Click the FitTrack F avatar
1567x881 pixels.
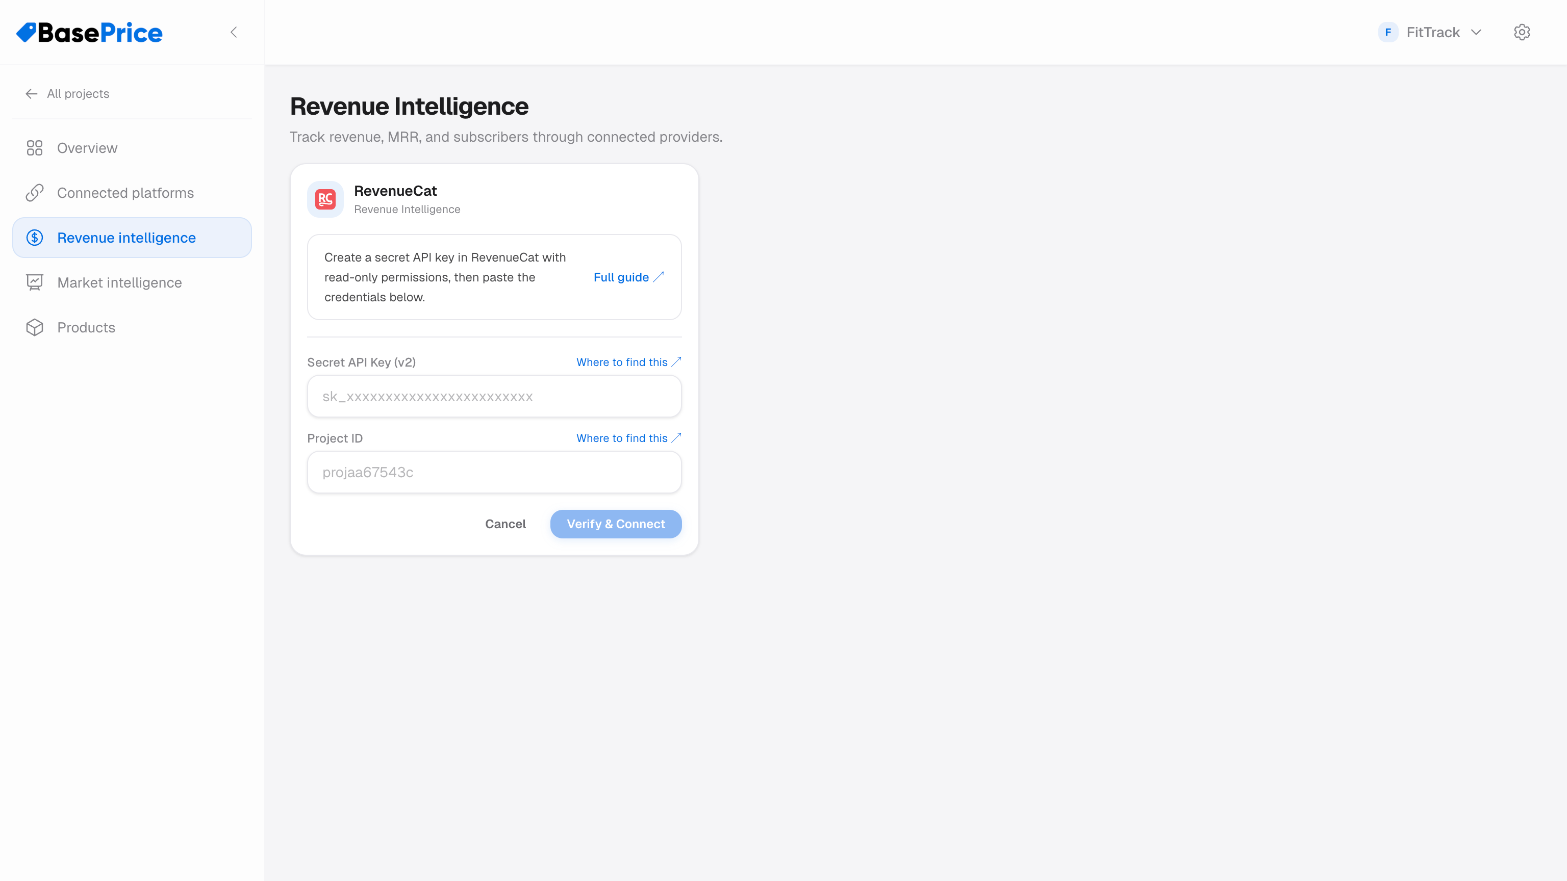1388,32
